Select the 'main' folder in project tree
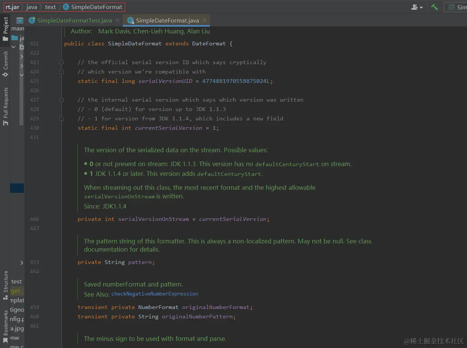The height and width of the screenshot is (348, 467). (18, 28)
